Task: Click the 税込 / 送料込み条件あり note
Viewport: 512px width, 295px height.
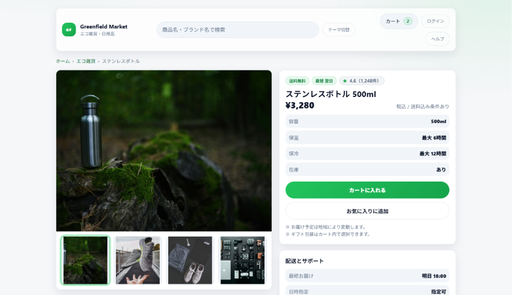Action: click(423, 107)
